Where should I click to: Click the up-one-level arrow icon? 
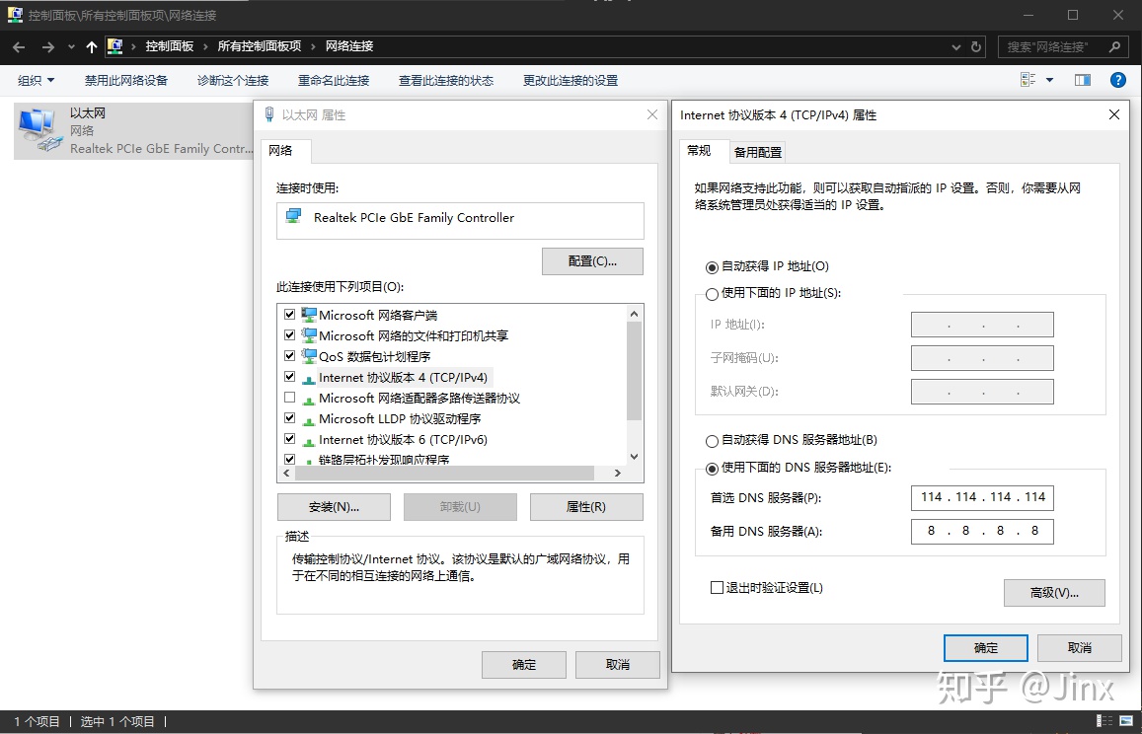[90, 46]
